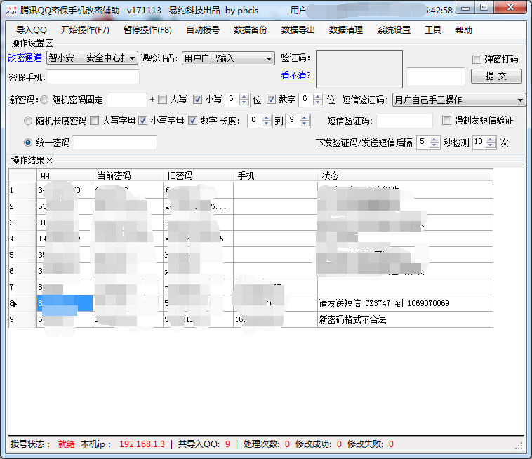The image size is (532, 459).
Task: Select row number 5 in results table
Action: tap(22, 255)
